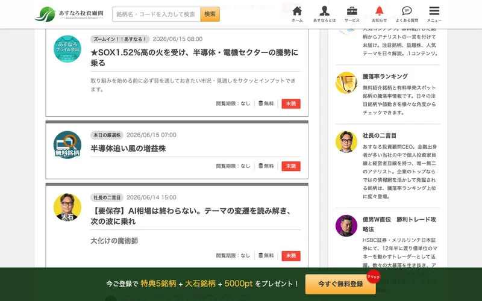Click the 今すぐ無料登録 banner button

pos(340,284)
